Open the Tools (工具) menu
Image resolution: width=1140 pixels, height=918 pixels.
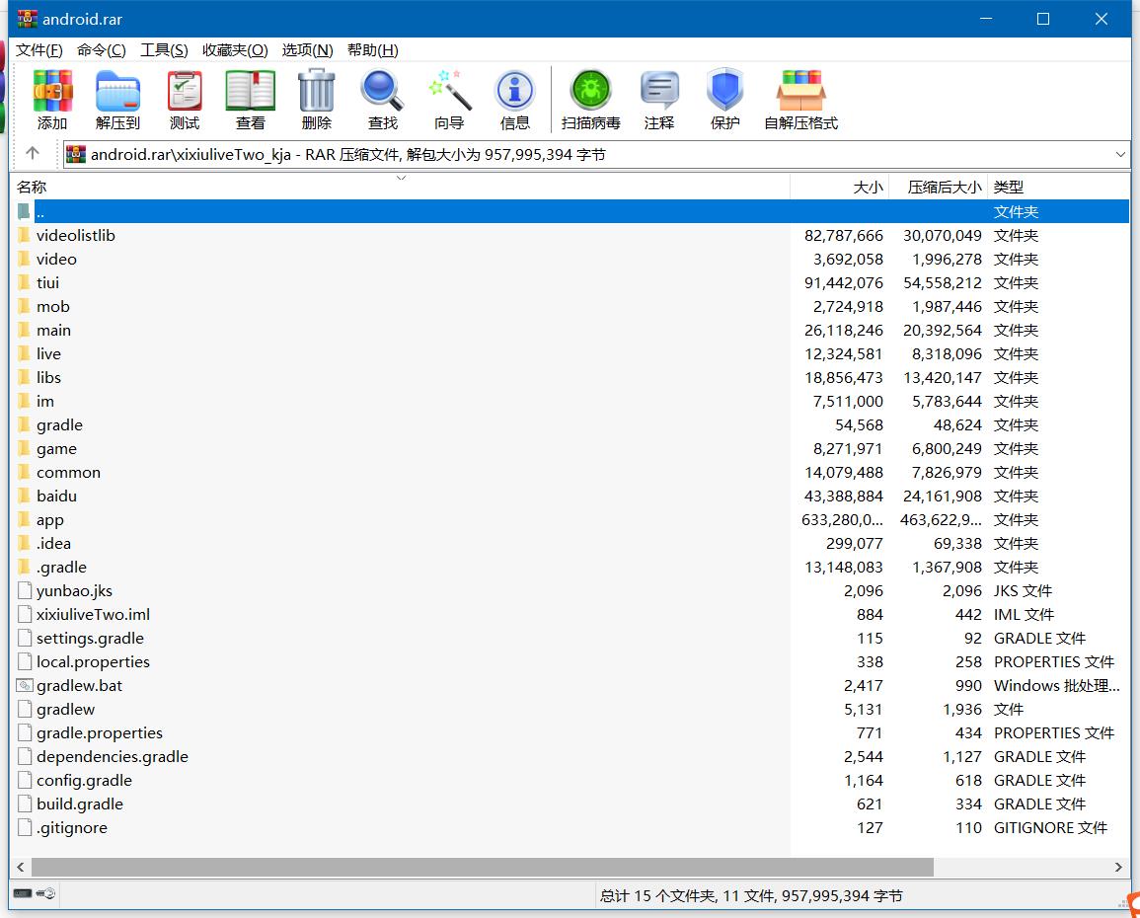pyautogui.click(x=164, y=50)
